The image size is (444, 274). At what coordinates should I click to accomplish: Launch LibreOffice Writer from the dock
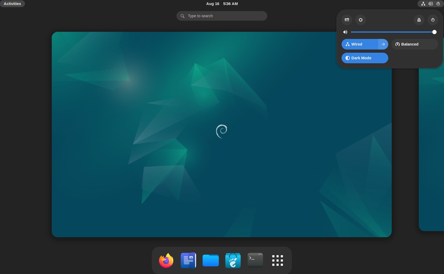[x=188, y=260]
